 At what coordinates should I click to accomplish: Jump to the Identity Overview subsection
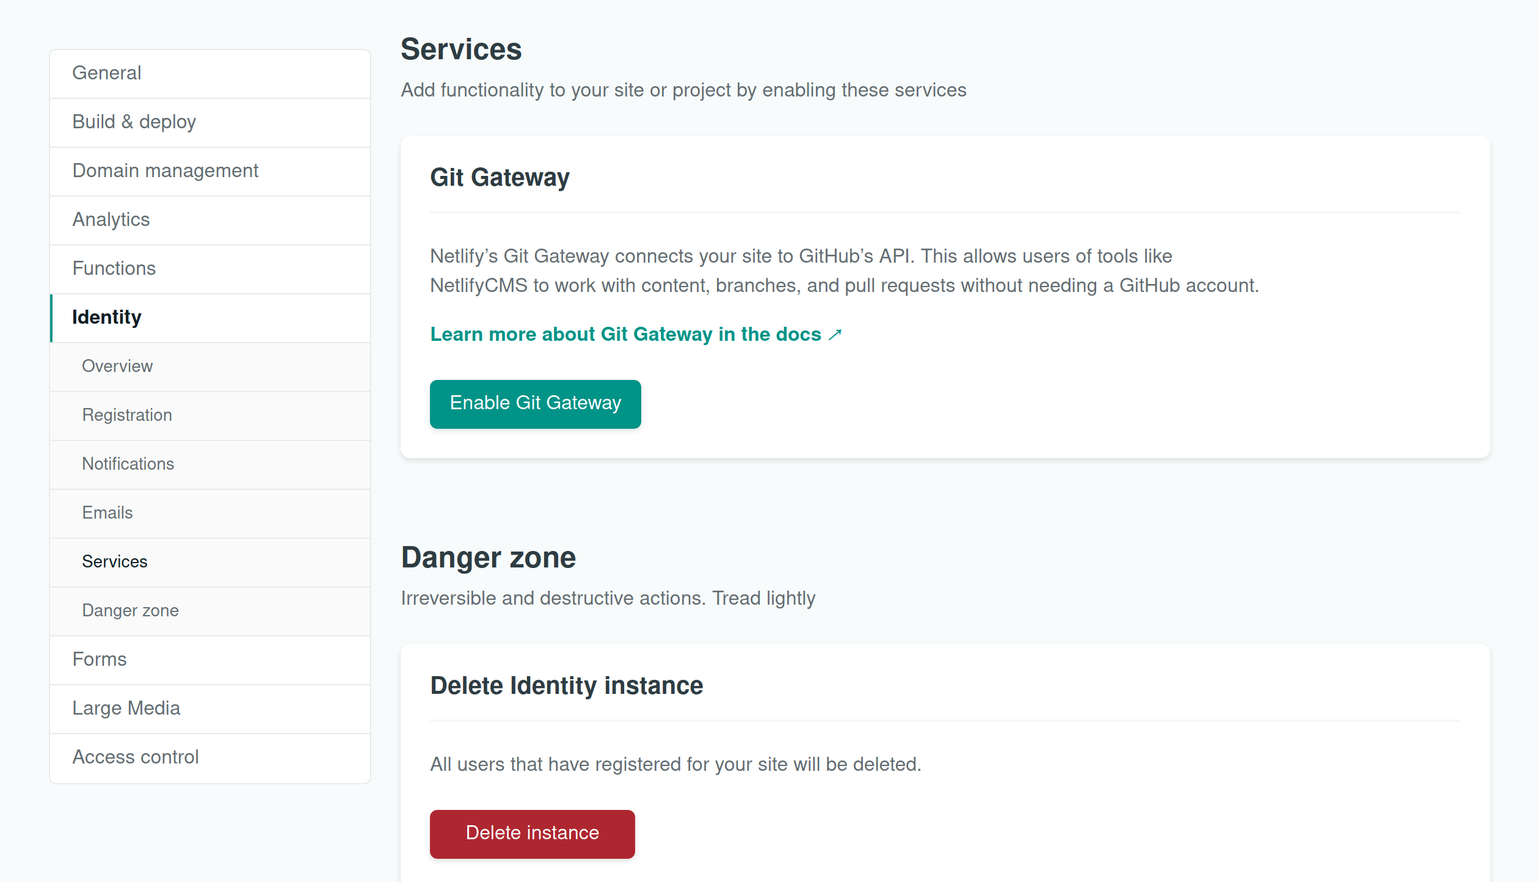coord(117,366)
